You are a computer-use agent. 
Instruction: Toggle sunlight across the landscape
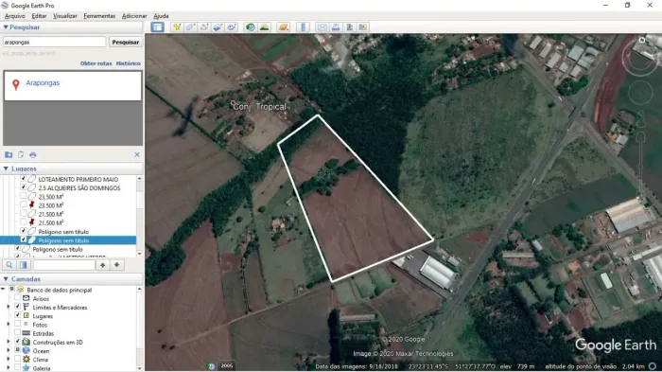[264, 27]
